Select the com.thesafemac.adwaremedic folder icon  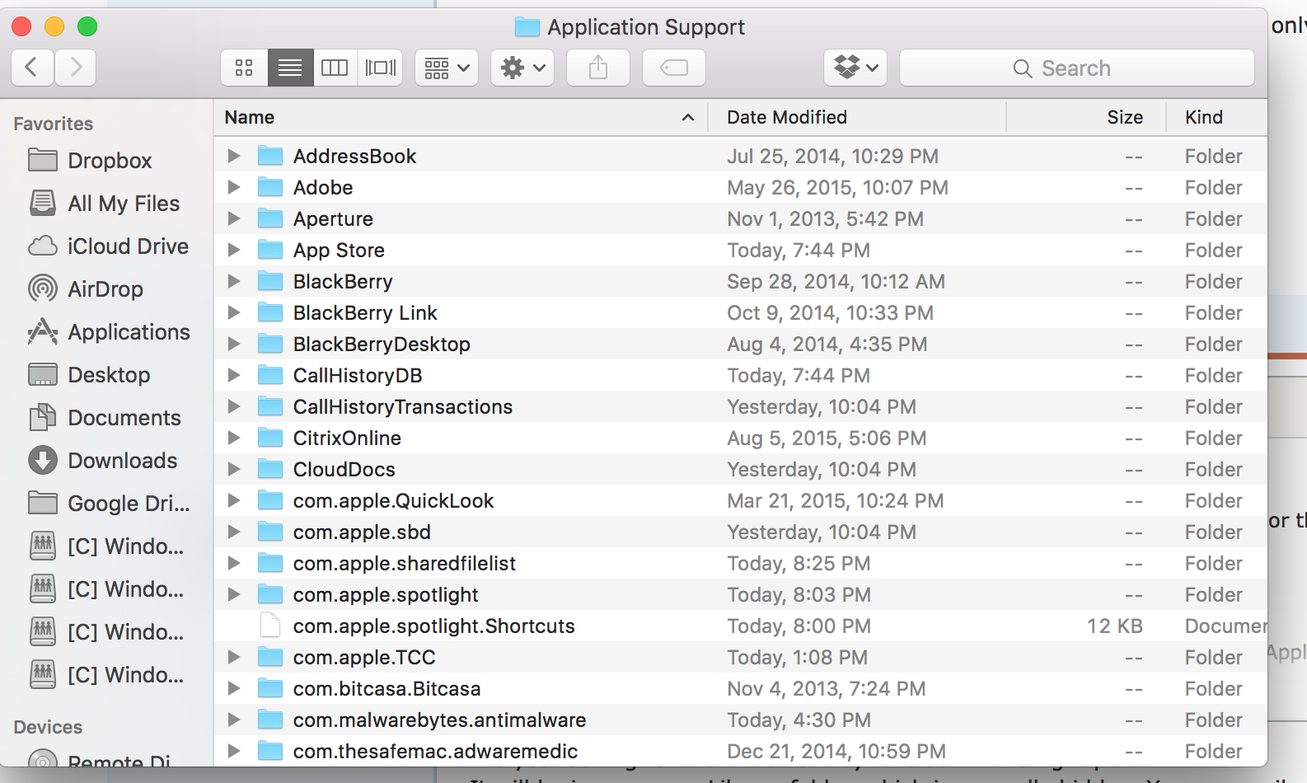pyautogui.click(x=270, y=751)
